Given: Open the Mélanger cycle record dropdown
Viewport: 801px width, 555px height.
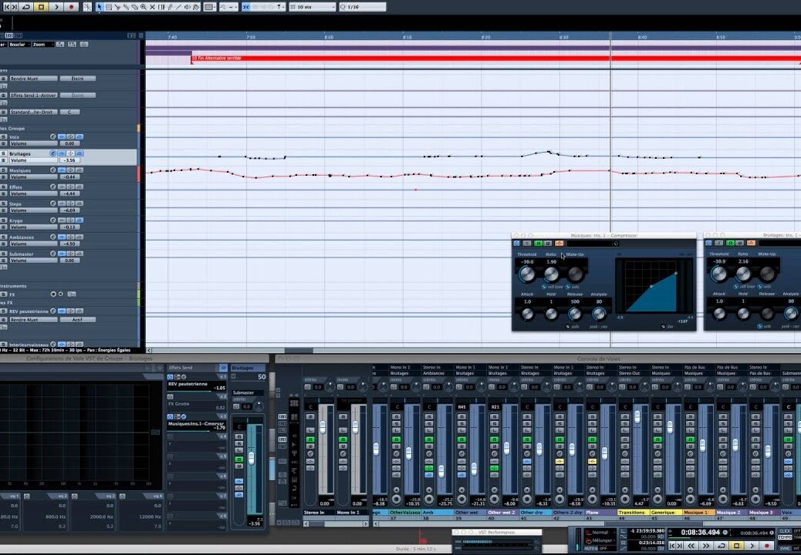Looking at the screenshot, I should (602, 540).
